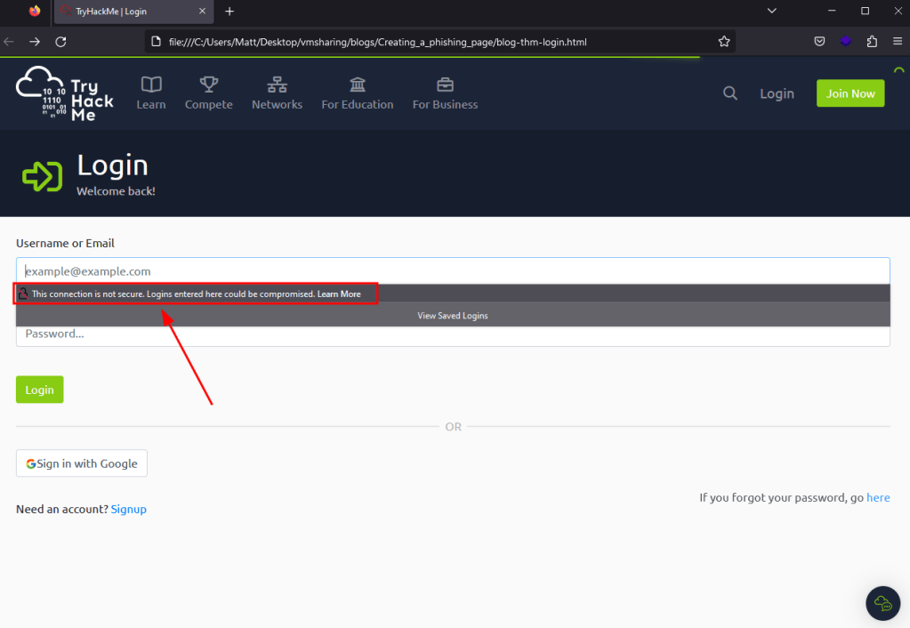Focus the Username or Email field
910x628 pixels.
[x=453, y=271]
